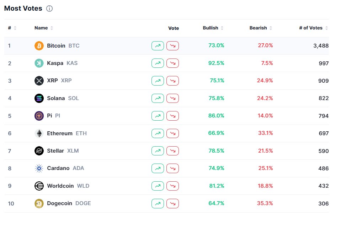The height and width of the screenshot is (225, 341).
Task: Vote bullish on Stellar
Action: (158, 151)
